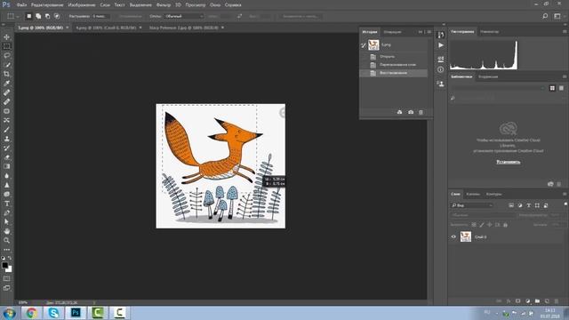Hide the Слой 0 layer eye icon
The image size is (569, 320).
[453, 237]
